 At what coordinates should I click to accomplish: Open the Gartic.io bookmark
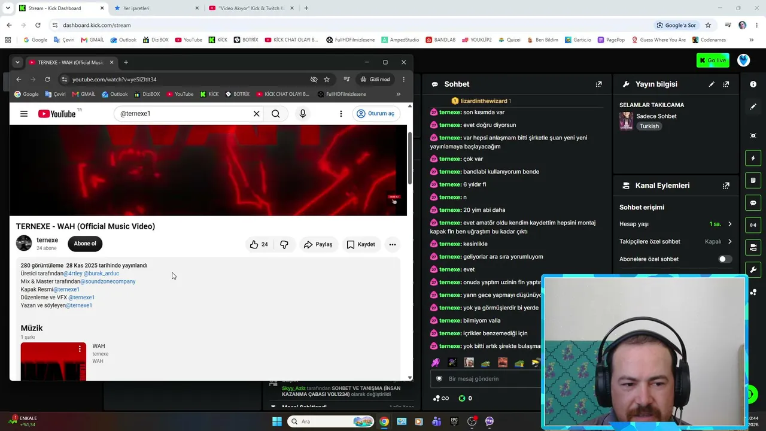[x=577, y=40]
